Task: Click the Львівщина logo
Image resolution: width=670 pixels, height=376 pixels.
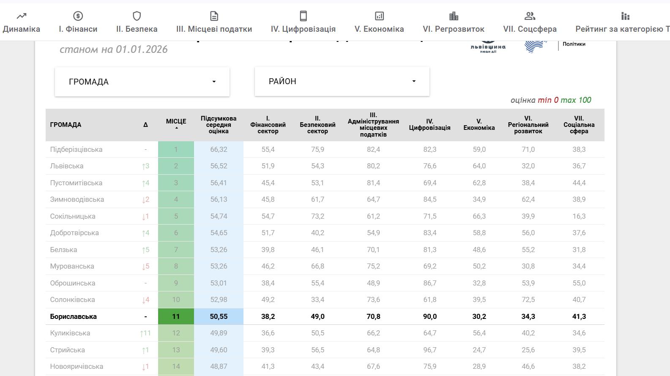Action: coord(488,46)
